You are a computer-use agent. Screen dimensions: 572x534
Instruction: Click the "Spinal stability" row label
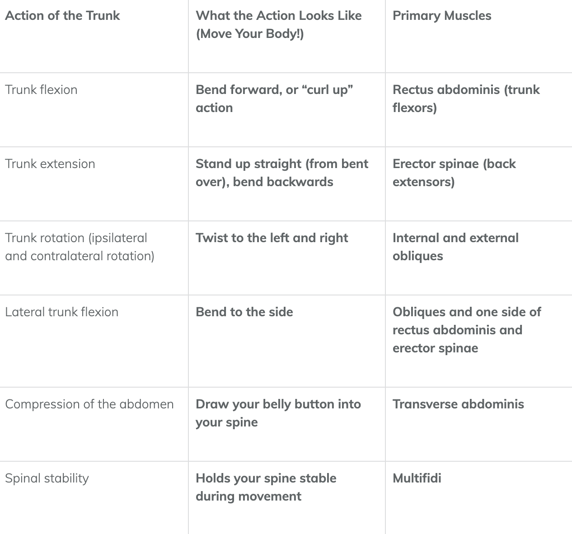click(47, 478)
